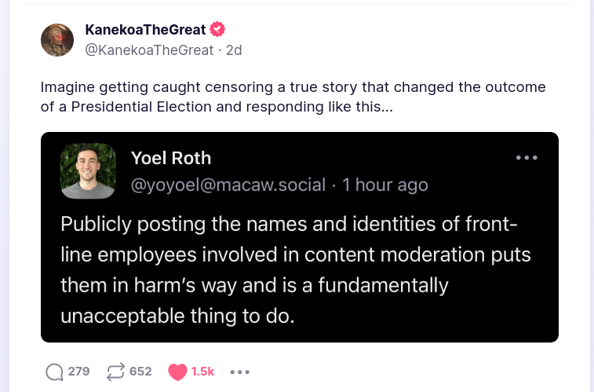Click the @KanekoaTheGreat handle
Viewport: 594px width, 392px height.
pyautogui.click(x=149, y=49)
